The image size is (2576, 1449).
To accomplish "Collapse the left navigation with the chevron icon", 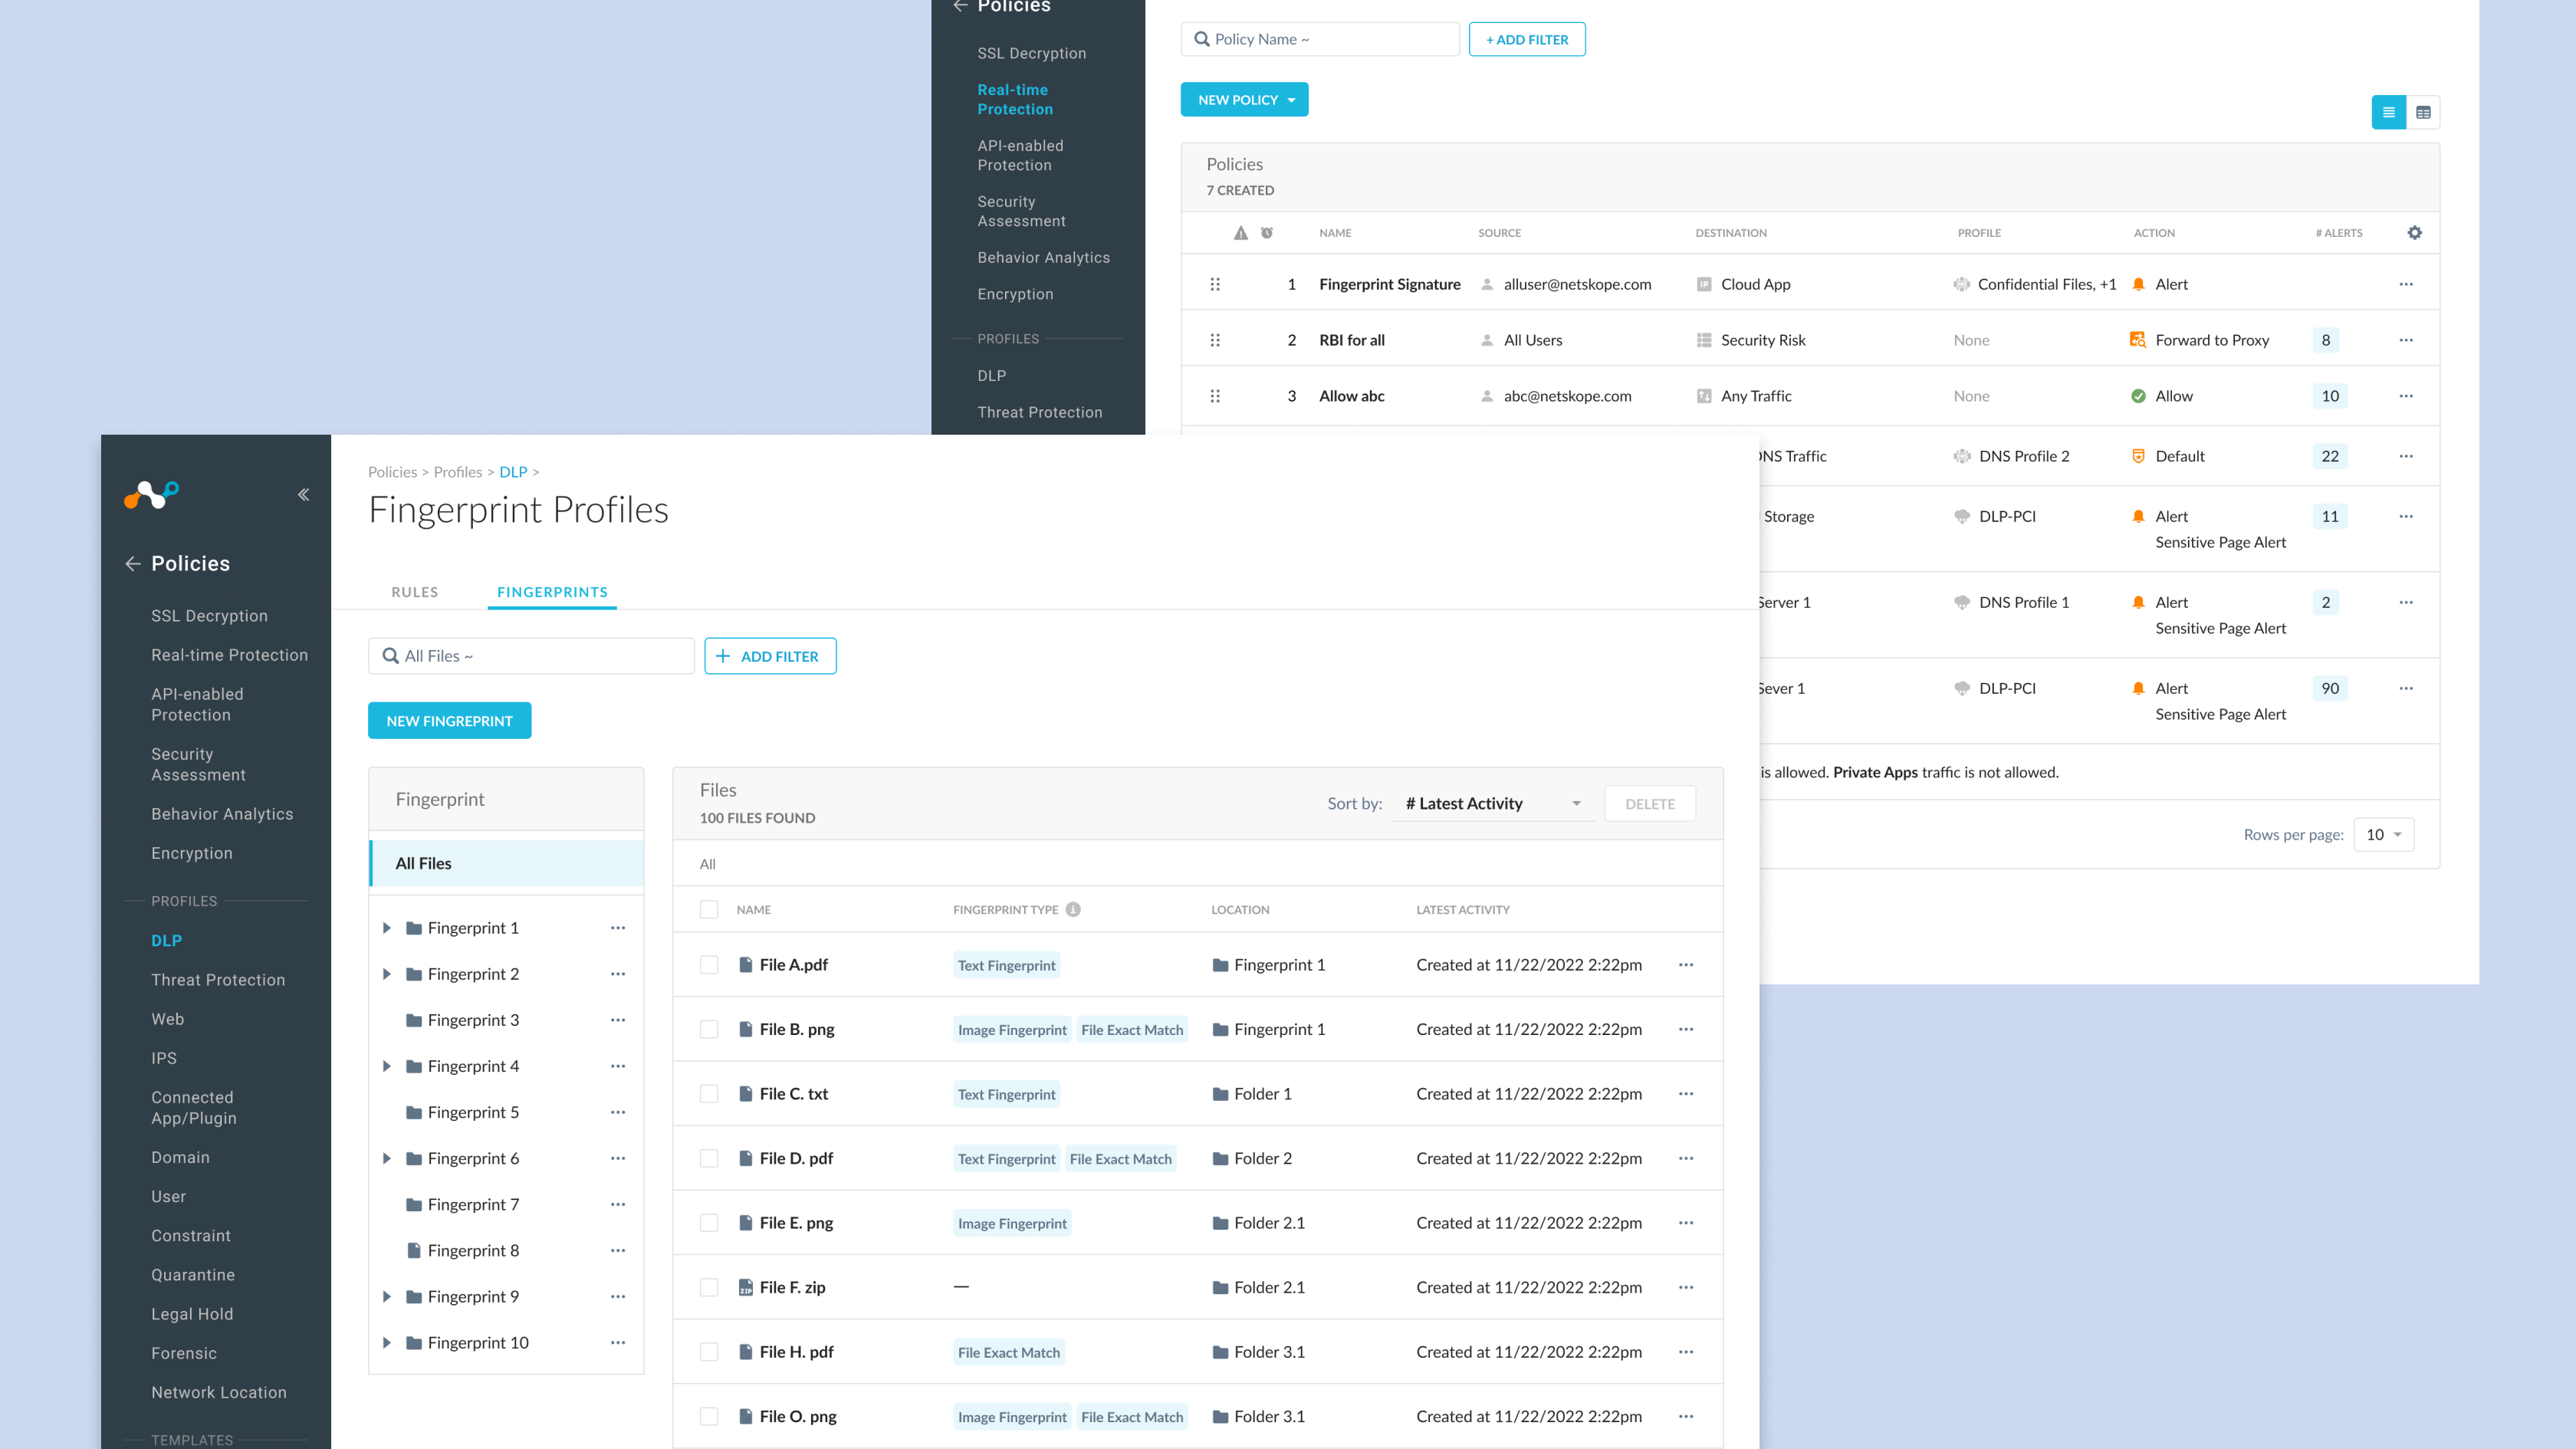I will coord(303,494).
